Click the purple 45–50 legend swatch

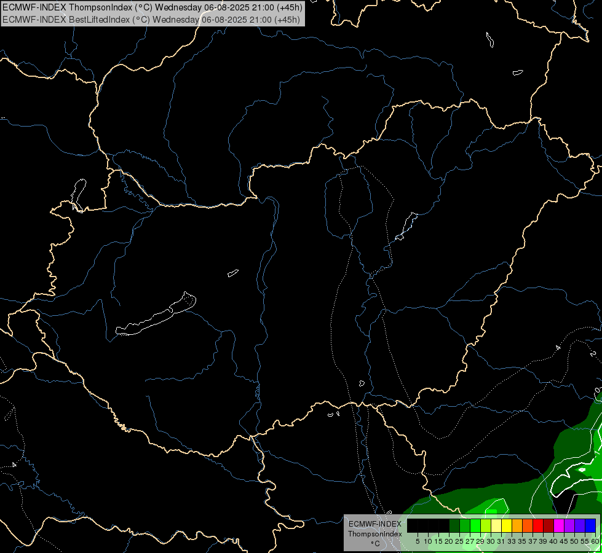click(x=569, y=525)
